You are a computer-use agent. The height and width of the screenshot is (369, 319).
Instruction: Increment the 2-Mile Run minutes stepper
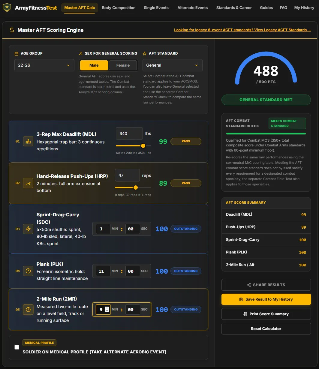pyautogui.click(x=107, y=308)
